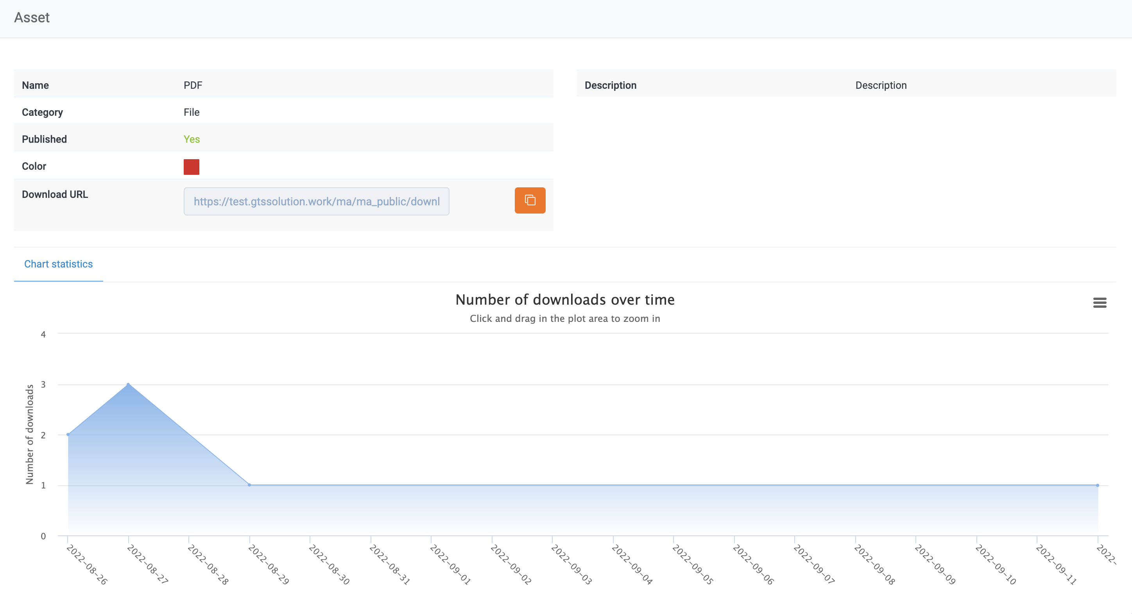The height and width of the screenshot is (614, 1132).
Task: Select the Download URL input field
Action: click(x=316, y=201)
